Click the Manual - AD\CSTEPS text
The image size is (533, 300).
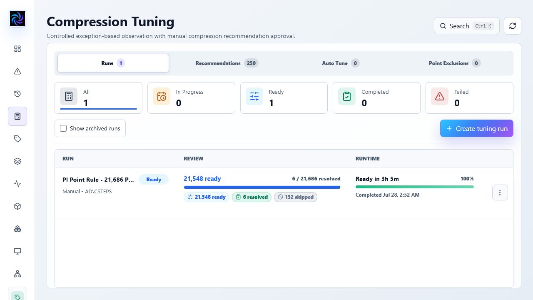click(x=87, y=192)
